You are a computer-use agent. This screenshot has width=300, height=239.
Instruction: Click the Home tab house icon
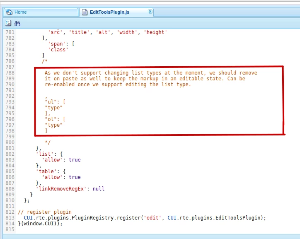(9, 12)
